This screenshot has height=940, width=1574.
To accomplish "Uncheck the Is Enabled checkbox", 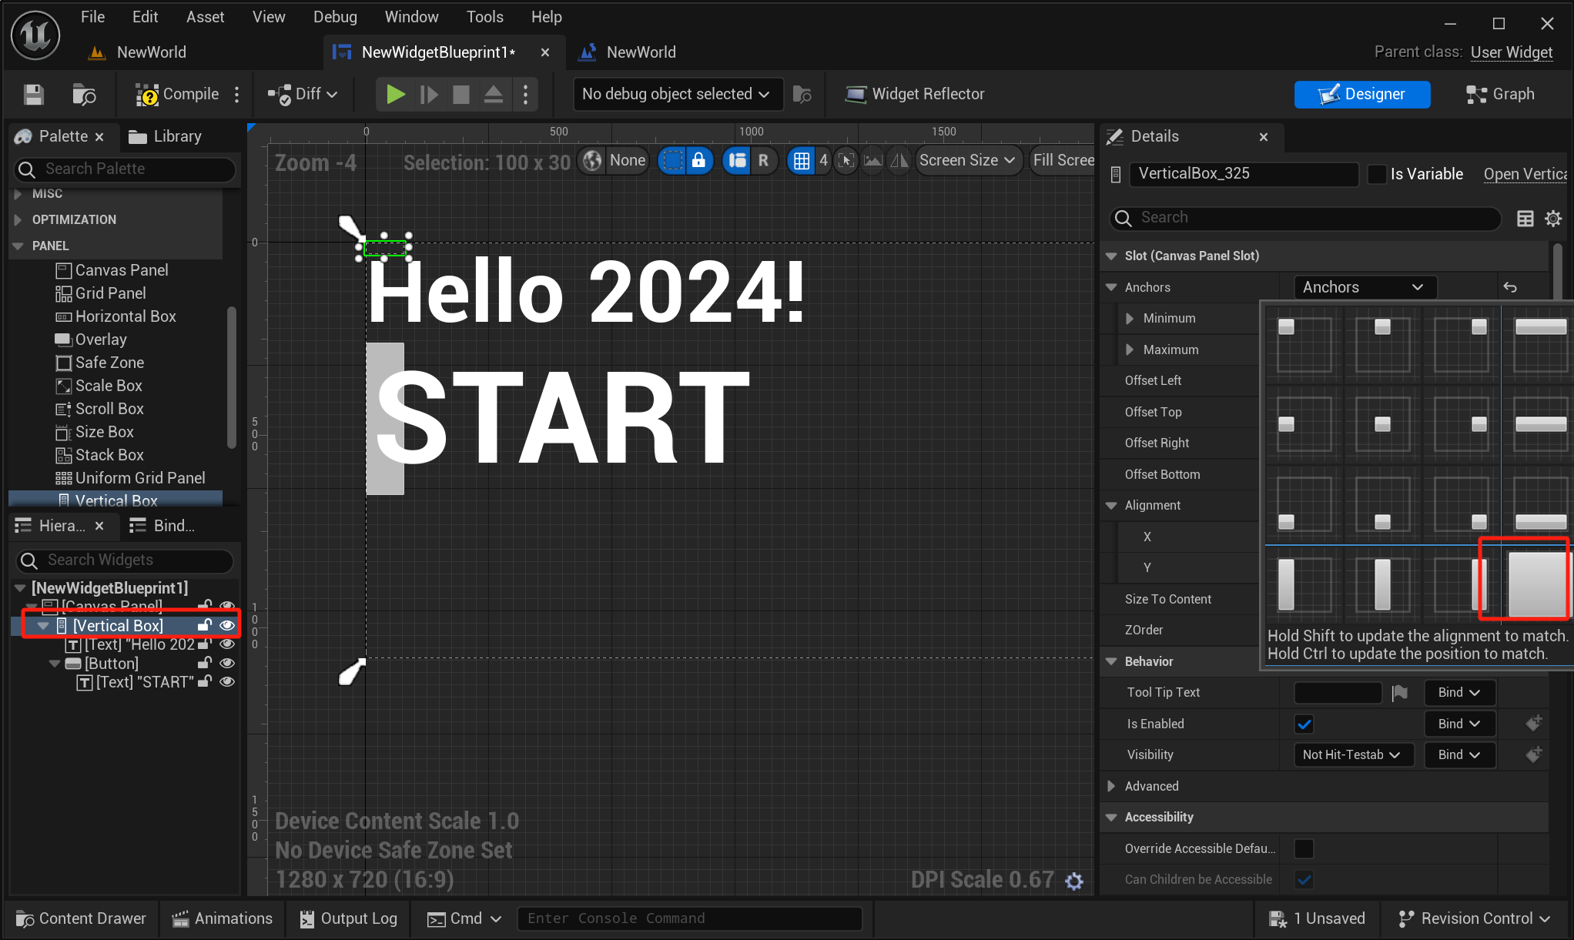I will coord(1304,724).
